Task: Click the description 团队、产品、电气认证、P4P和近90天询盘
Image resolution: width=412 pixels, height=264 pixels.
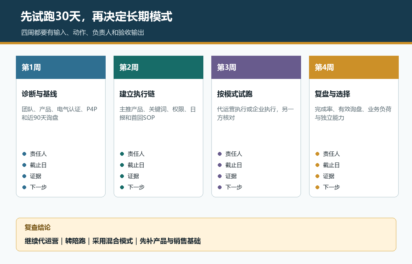Action: tap(59, 114)
